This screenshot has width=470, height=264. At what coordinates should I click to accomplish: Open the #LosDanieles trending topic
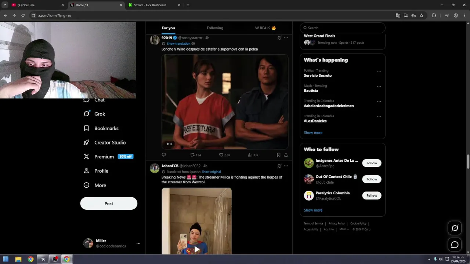click(x=315, y=121)
